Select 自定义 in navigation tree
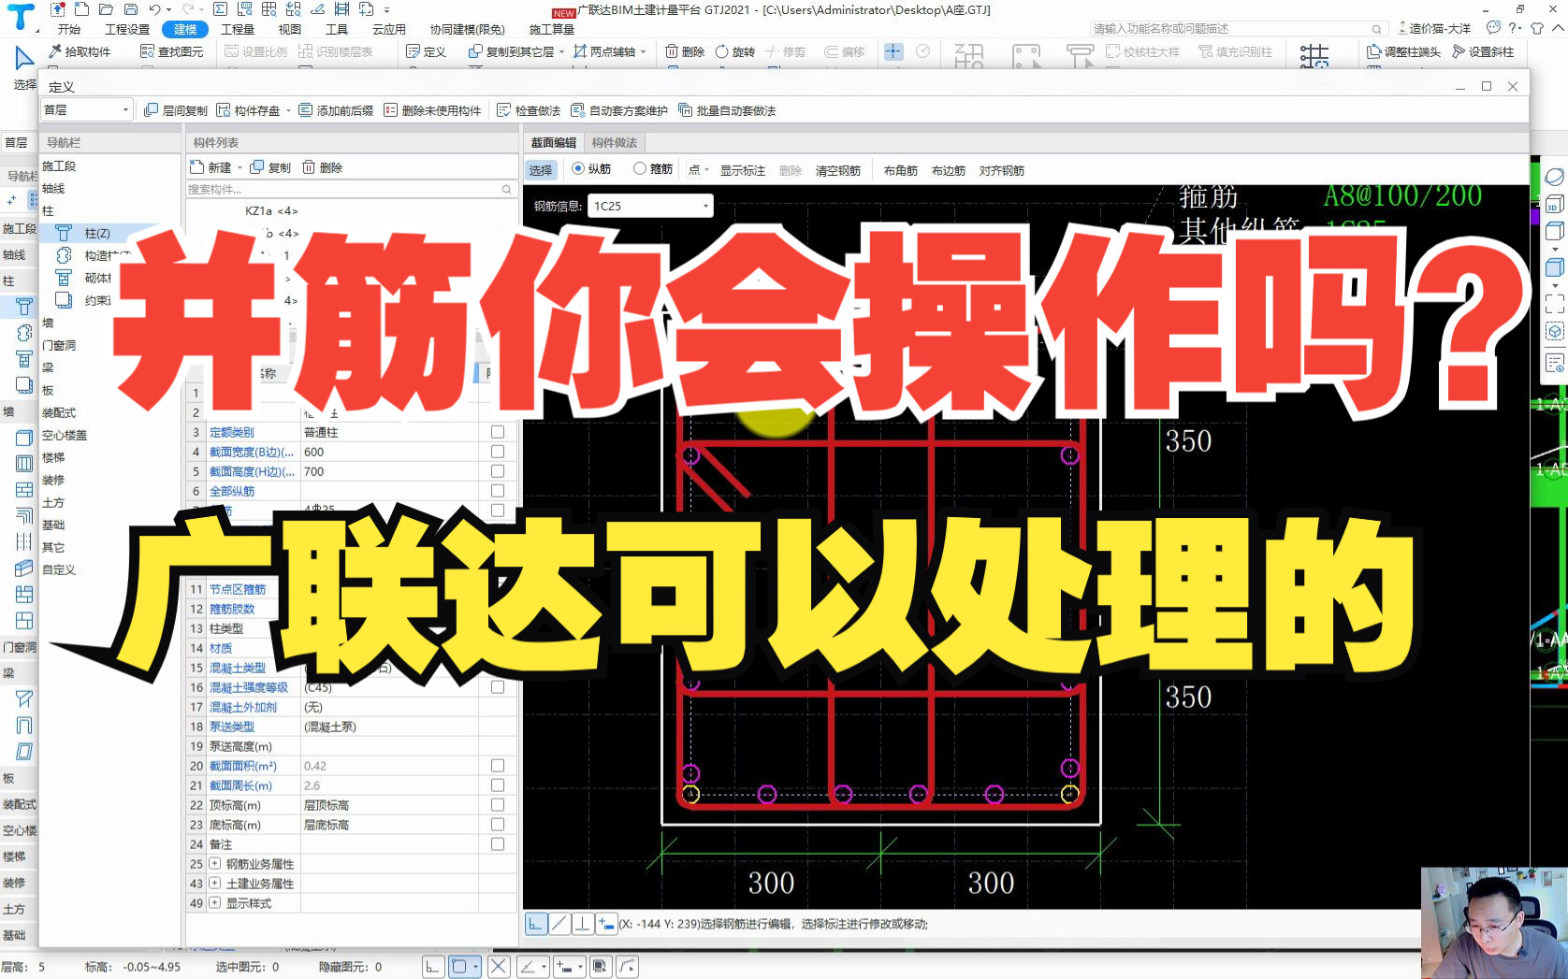 58,569
